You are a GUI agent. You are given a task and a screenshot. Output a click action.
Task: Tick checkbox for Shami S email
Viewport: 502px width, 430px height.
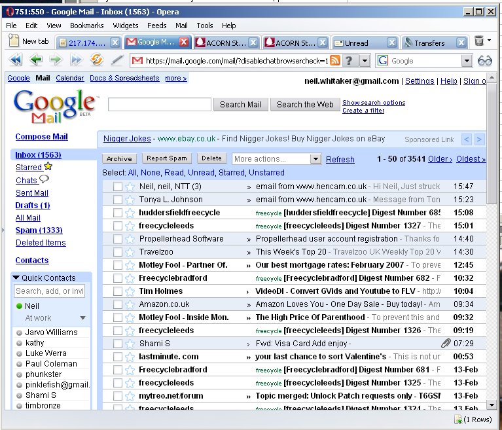tap(118, 344)
